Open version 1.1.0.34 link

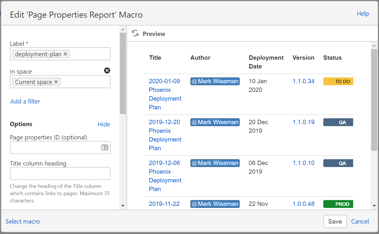tap(303, 81)
